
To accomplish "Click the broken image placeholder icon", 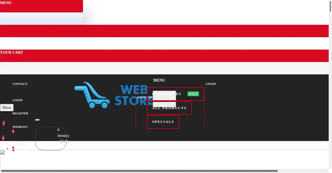I will pyautogui.click(x=2, y=152).
